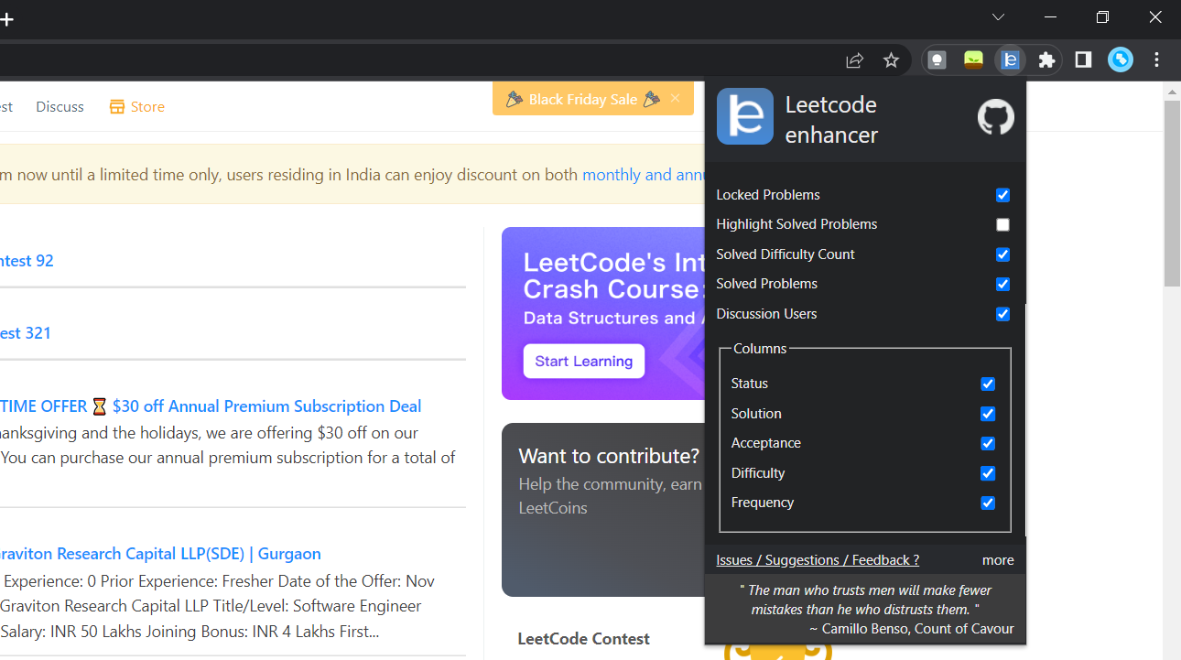Screen dimensions: 1181x660
Task: Open the contest 321 link
Action: click(x=26, y=333)
